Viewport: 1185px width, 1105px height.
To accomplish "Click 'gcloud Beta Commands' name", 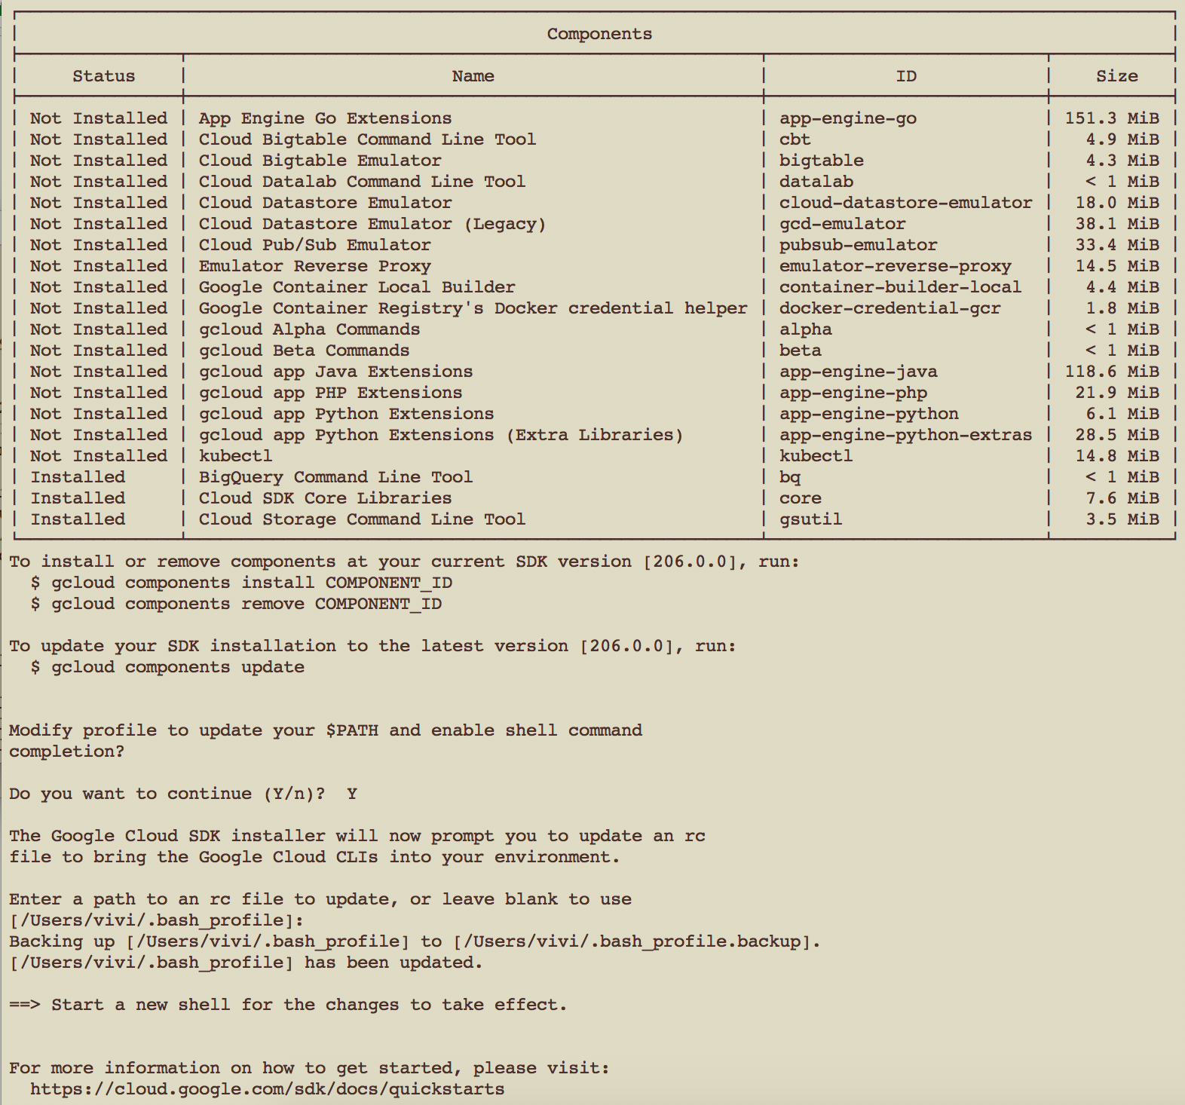I will [304, 350].
